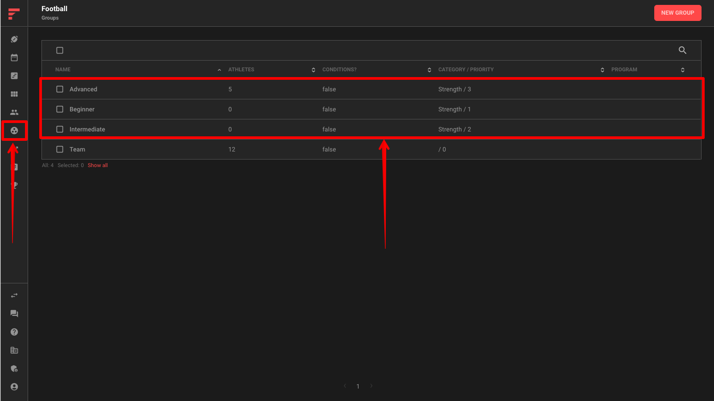
Task: Open the grid modules icon in sidebar
Action: [x=14, y=94]
